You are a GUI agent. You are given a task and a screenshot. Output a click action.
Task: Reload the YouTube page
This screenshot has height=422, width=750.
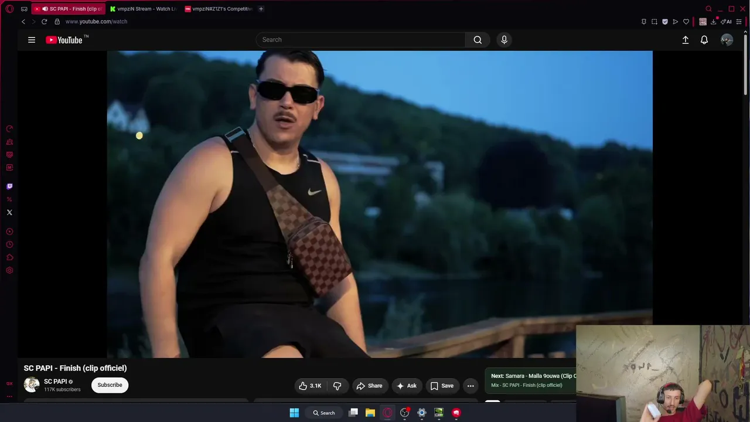click(x=44, y=22)
